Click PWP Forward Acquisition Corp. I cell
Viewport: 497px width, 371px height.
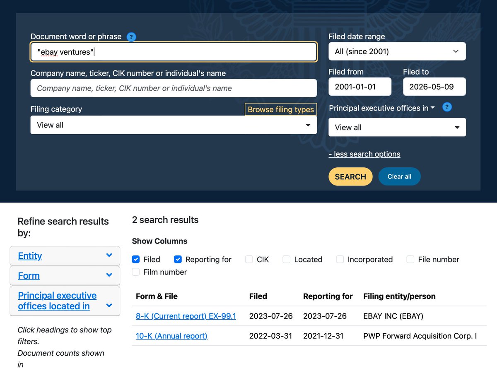pyautogui.click(x=420, y=336)
